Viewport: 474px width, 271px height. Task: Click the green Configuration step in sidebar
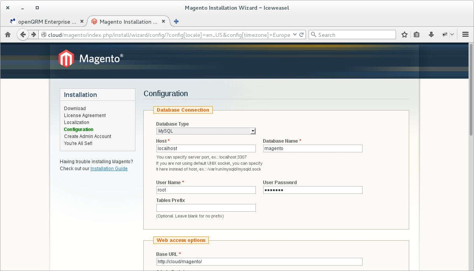coord(79,129)
